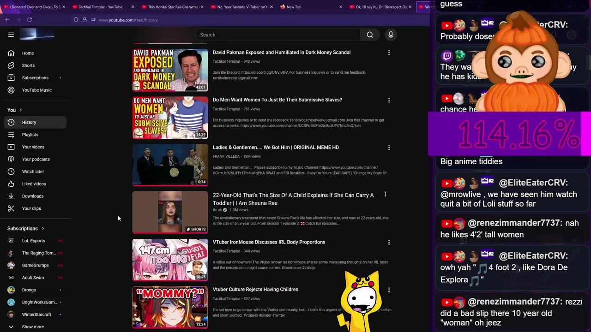This screenshot has height=332, width=591.
Task: Open Liked videos list
Action: [x=35, y=184]
